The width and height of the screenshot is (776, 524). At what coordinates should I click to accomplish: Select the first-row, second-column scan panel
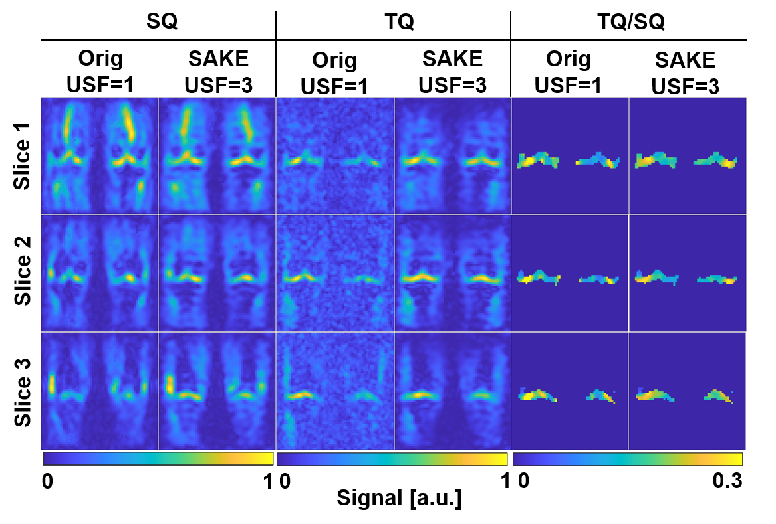pyautogui.click(x=217, y=155)
